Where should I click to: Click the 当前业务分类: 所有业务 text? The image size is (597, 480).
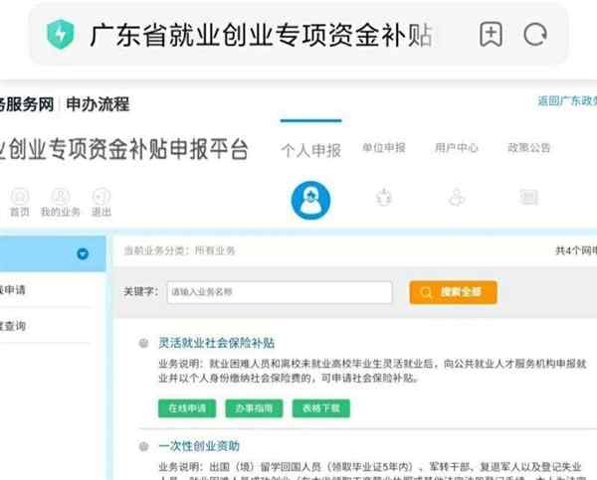[179, 250]
